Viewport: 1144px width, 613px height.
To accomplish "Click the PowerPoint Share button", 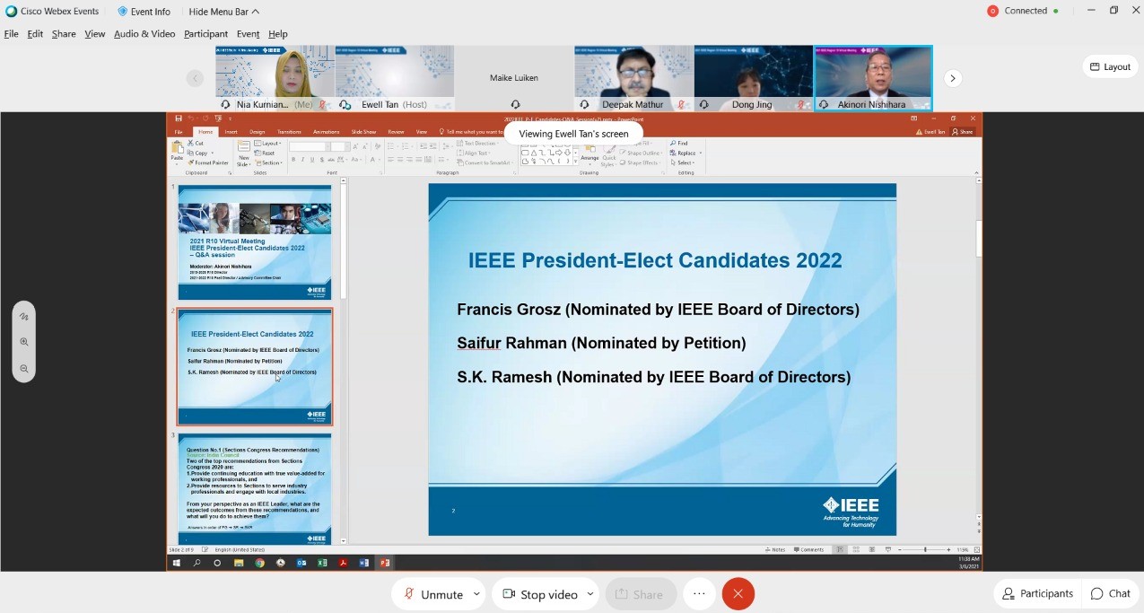I will pyautogui.click(x=962, y=132).
